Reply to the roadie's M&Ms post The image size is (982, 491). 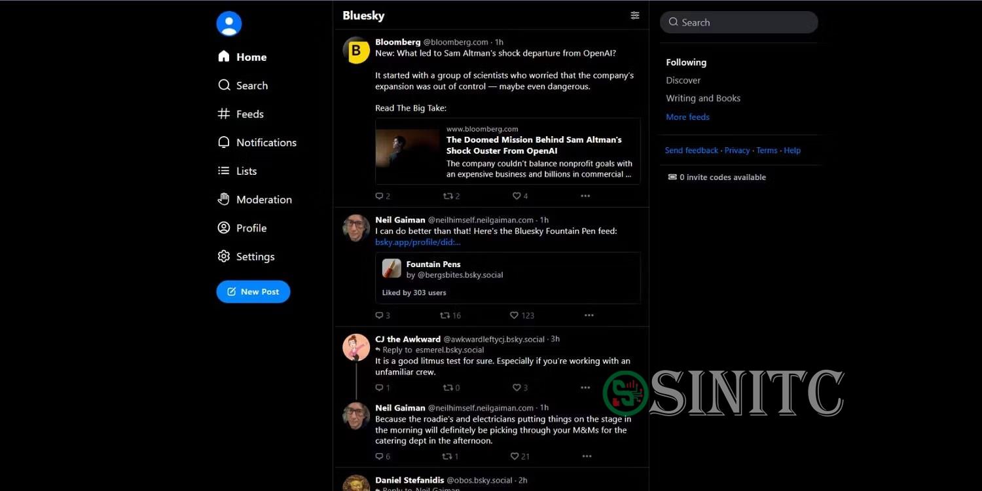click(382, 456)
